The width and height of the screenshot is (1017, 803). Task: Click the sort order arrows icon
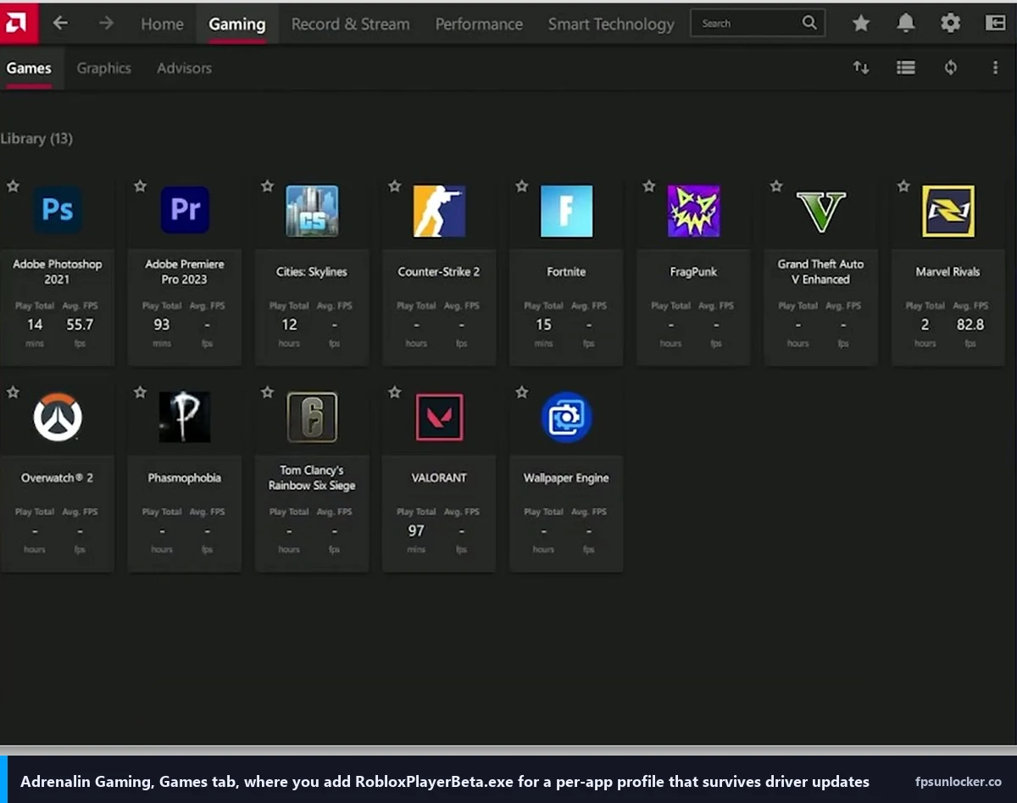(861, 68)
